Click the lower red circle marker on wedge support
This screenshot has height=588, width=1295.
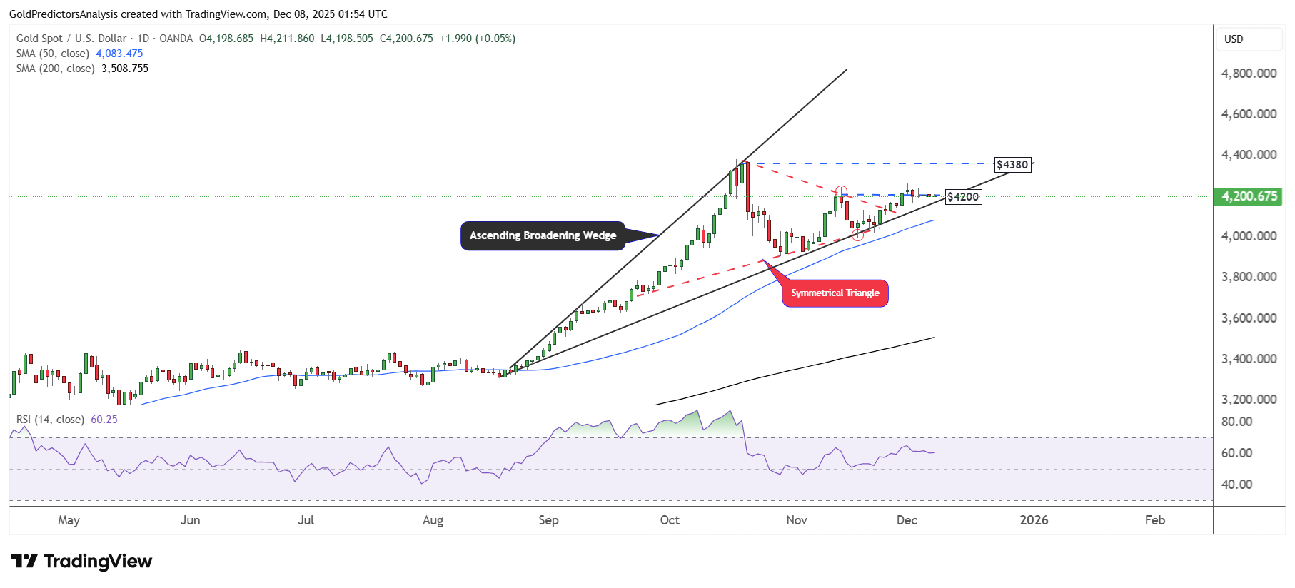click(857, 234)
